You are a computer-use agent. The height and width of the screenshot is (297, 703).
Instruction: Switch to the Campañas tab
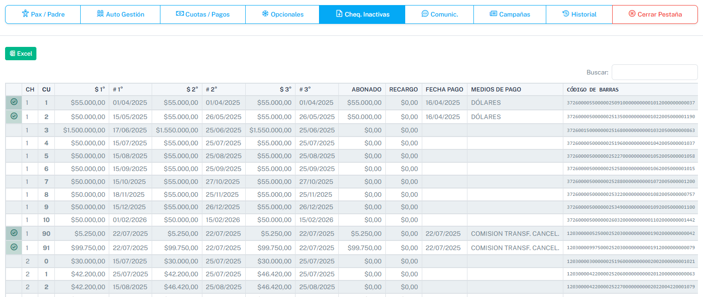(x=510, y=14)
